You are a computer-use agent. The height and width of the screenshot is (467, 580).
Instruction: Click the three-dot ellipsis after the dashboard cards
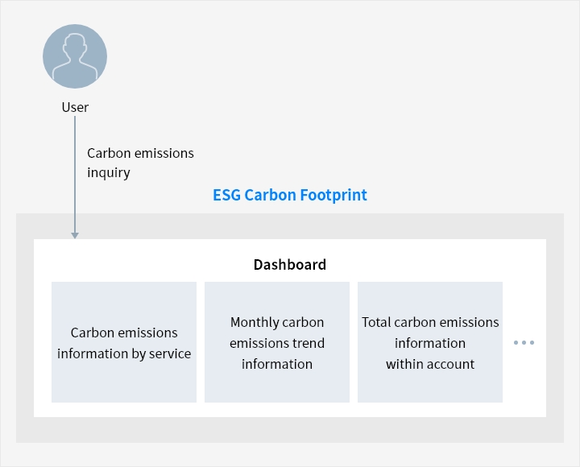click(524, 342)
